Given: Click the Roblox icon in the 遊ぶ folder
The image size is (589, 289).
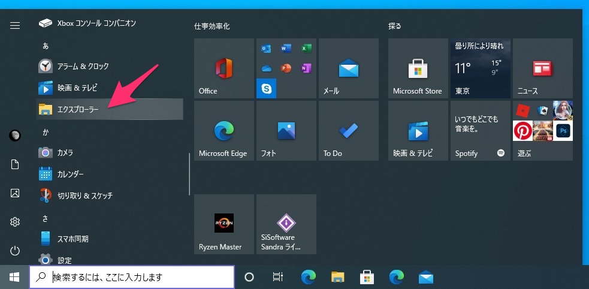Looking at the screenshot, I should click(x=522, y=110).
